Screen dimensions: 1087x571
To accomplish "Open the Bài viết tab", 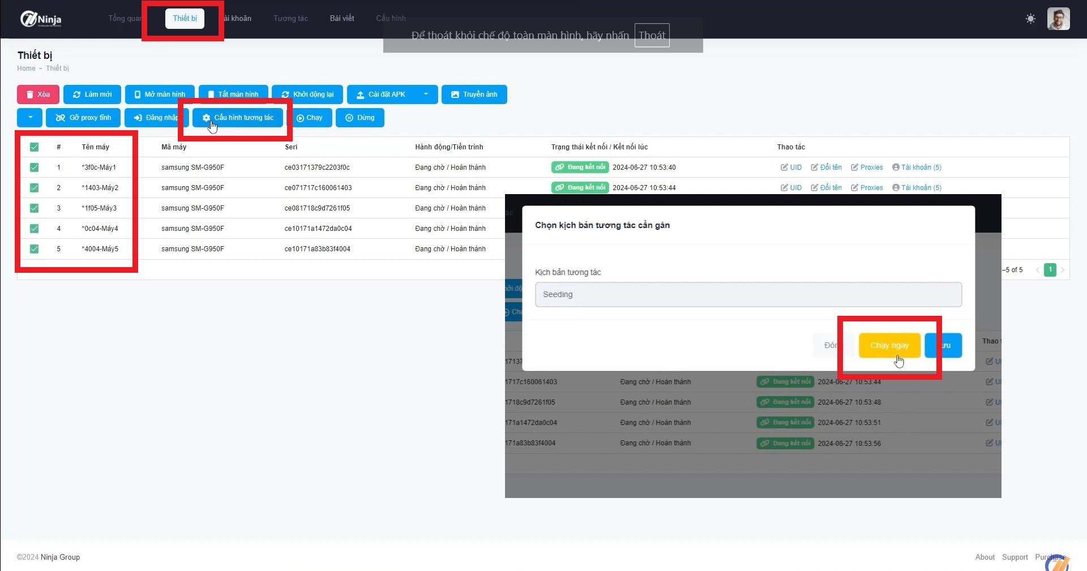I will click(342, 19).
